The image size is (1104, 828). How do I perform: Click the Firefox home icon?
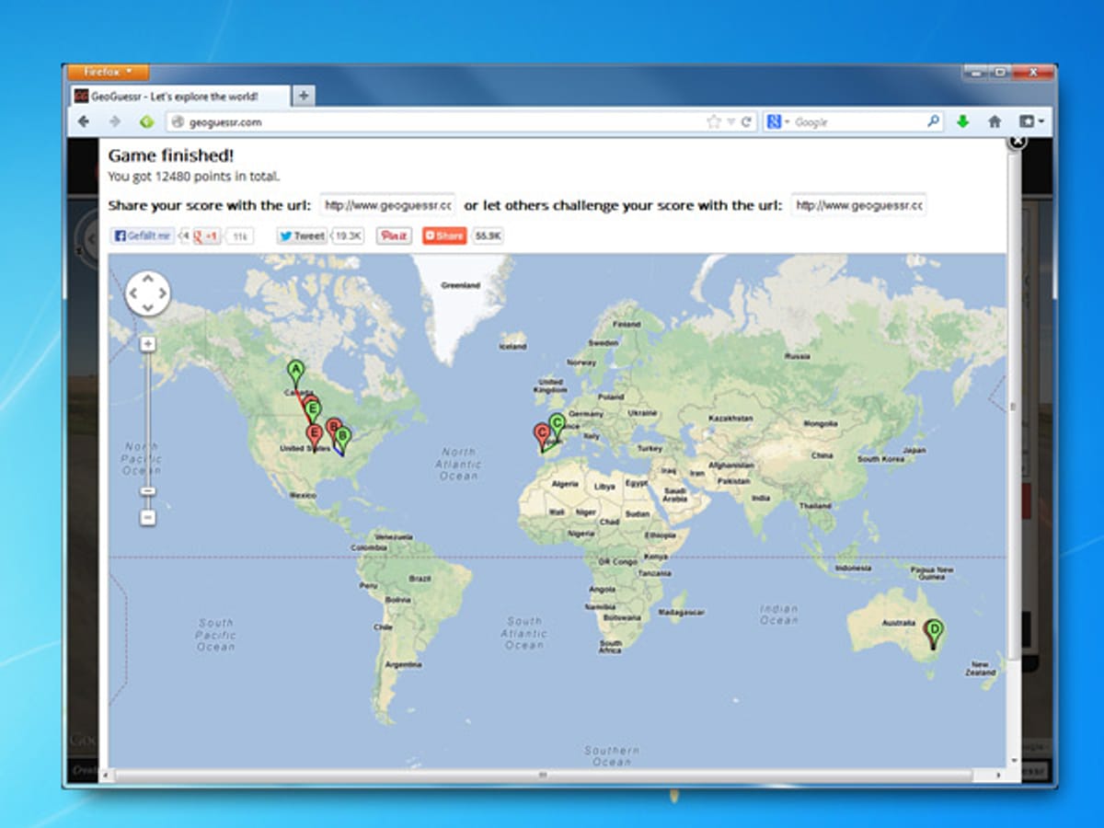pyautogui.click(x=994, y=121)
